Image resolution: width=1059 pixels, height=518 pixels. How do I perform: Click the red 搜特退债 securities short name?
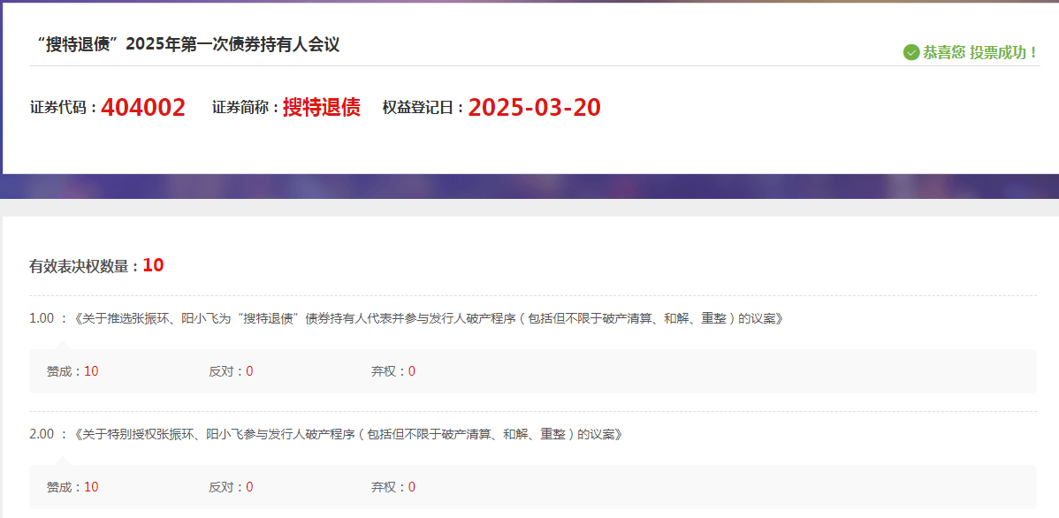click(x=321, y=108)
